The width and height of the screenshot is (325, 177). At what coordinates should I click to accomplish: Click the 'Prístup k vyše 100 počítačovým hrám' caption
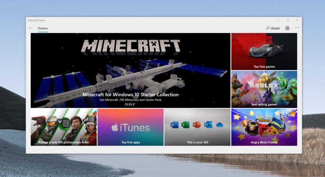(63, 142)
